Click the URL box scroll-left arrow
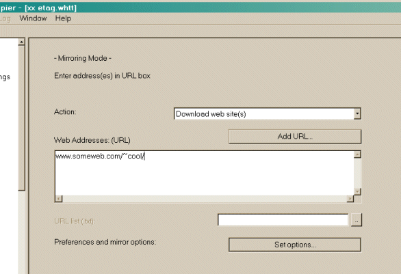 point(59,199)
